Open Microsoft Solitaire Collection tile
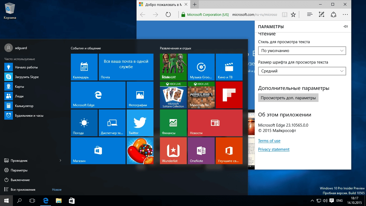Screen dimensions: 366x206 tap(173, 95)
